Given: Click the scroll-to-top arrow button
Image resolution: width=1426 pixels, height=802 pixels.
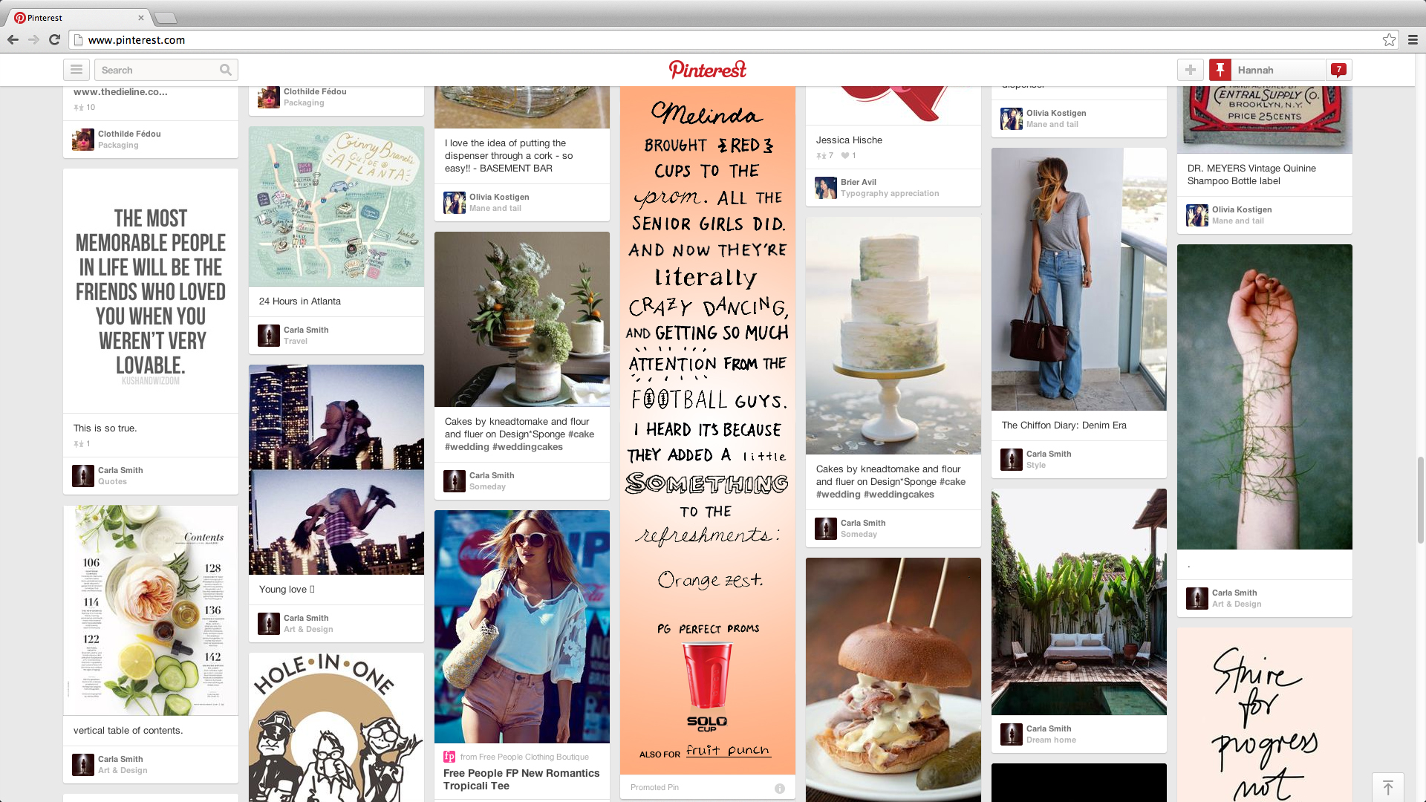Looking at the screenshot, I should click(1388, 787).
